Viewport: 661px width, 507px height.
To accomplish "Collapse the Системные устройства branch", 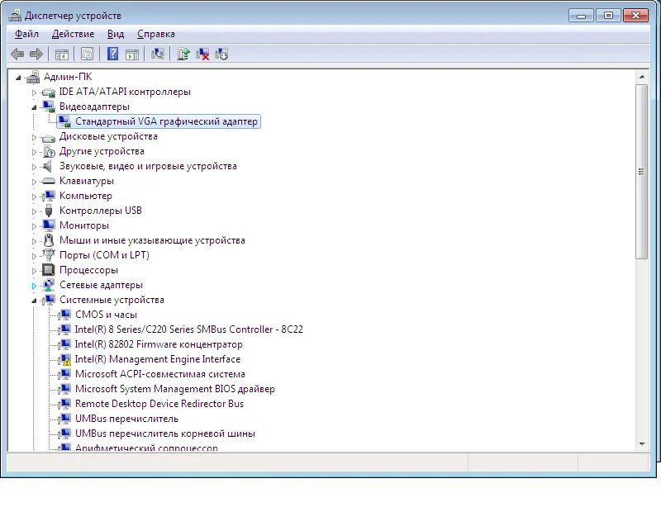I will click(x=34, y=301).
